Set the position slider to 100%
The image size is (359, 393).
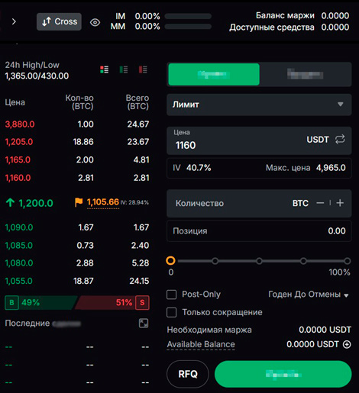(348, 261)
